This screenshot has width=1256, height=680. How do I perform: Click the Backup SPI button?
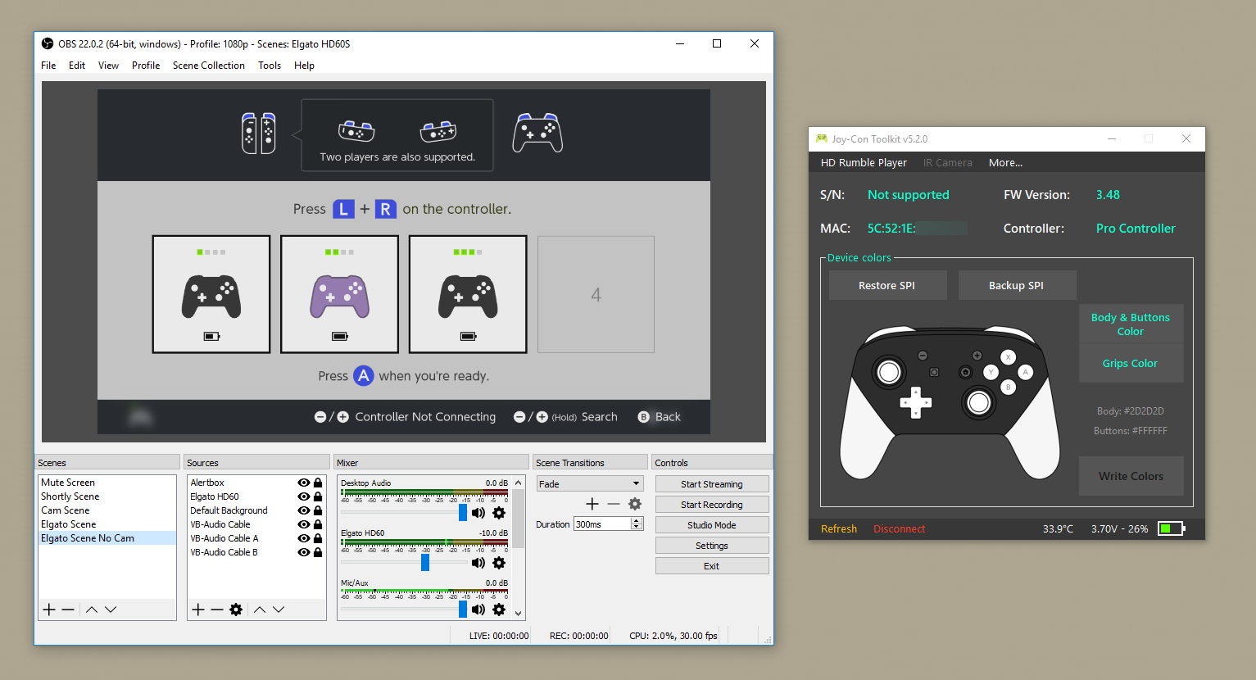(1017, 285)
